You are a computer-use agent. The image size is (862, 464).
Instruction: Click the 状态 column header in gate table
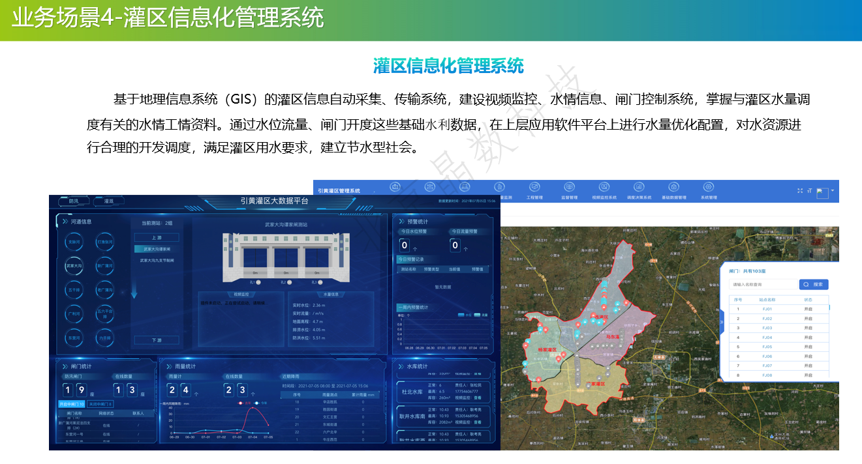coord(808,300)
